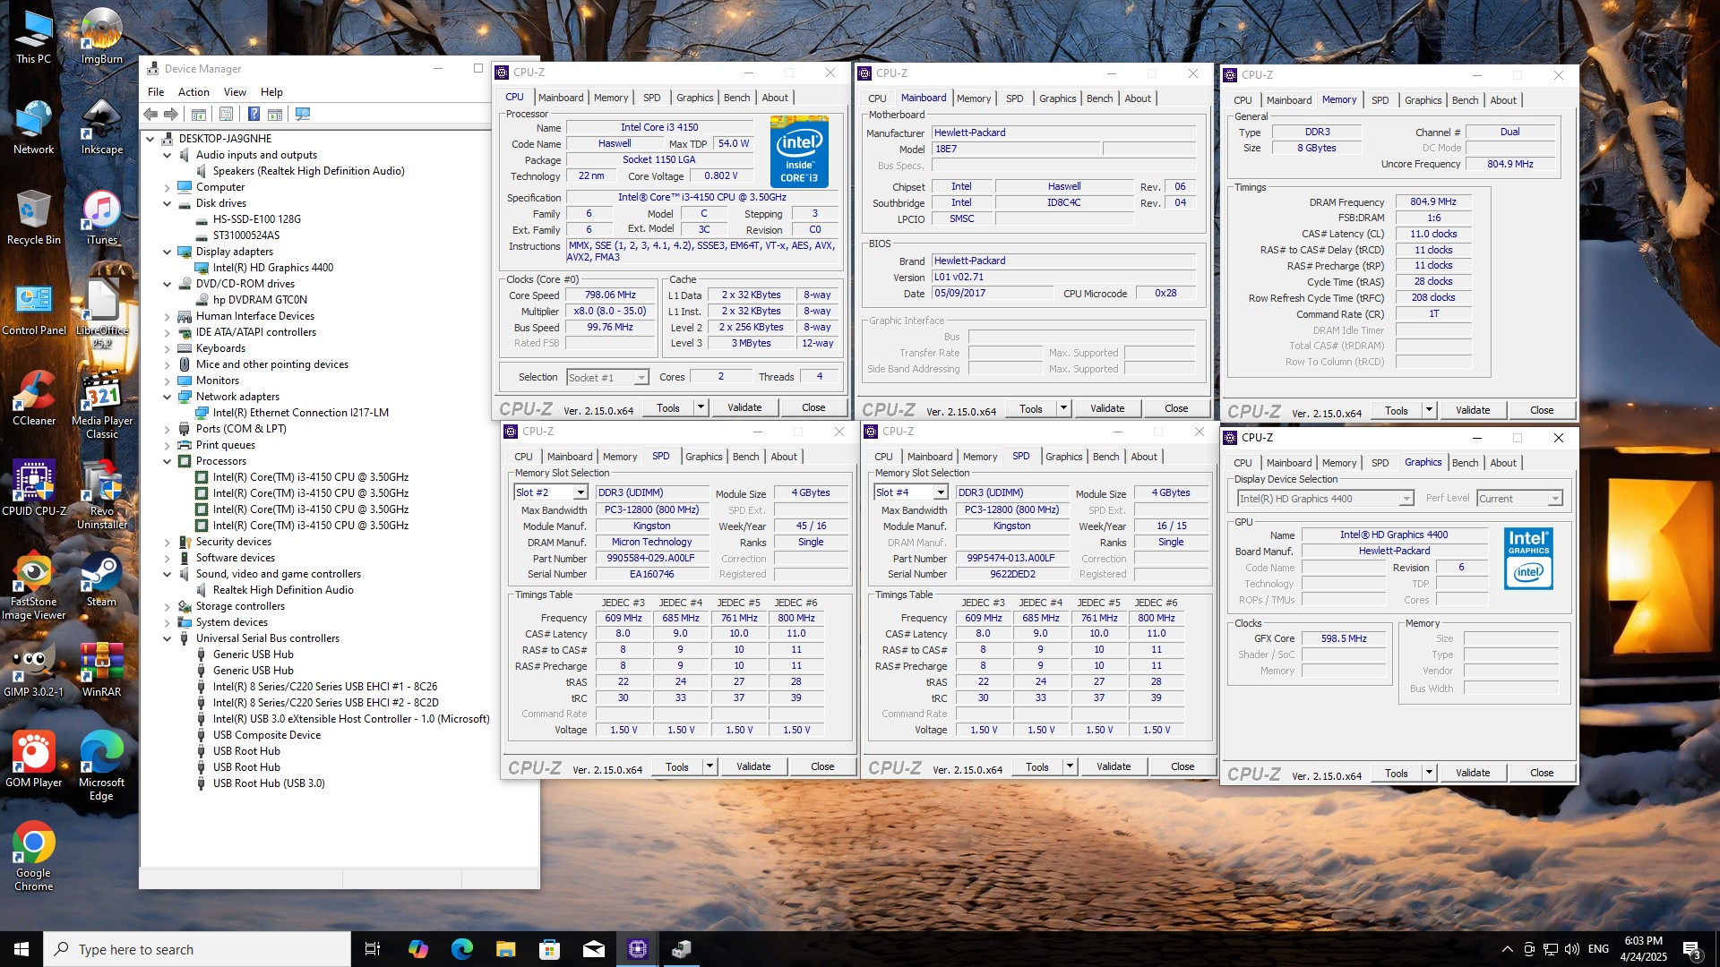Viewport: 1720px width, 967px height.
Task: Open the Windows Start menu
Action: pos(21,949)
